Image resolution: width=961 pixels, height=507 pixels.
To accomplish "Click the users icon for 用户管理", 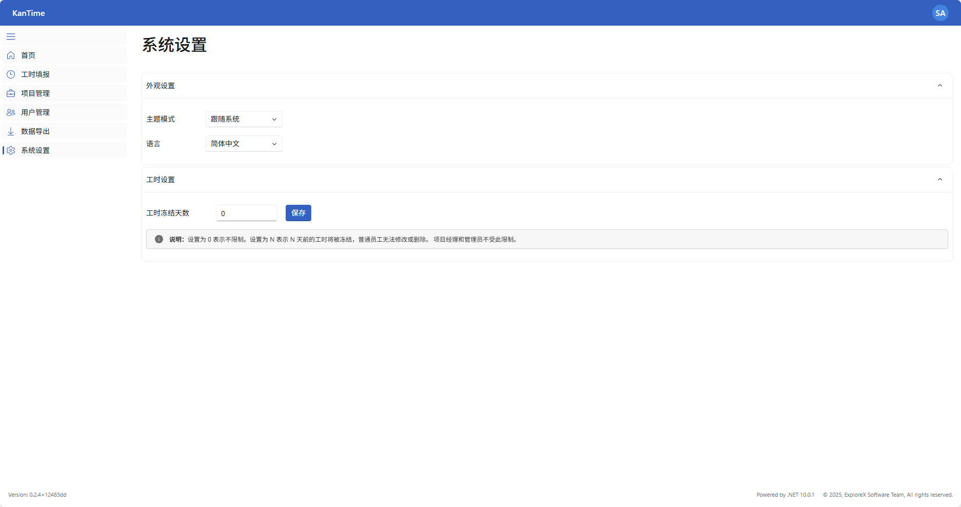I will tap(11, 112).
